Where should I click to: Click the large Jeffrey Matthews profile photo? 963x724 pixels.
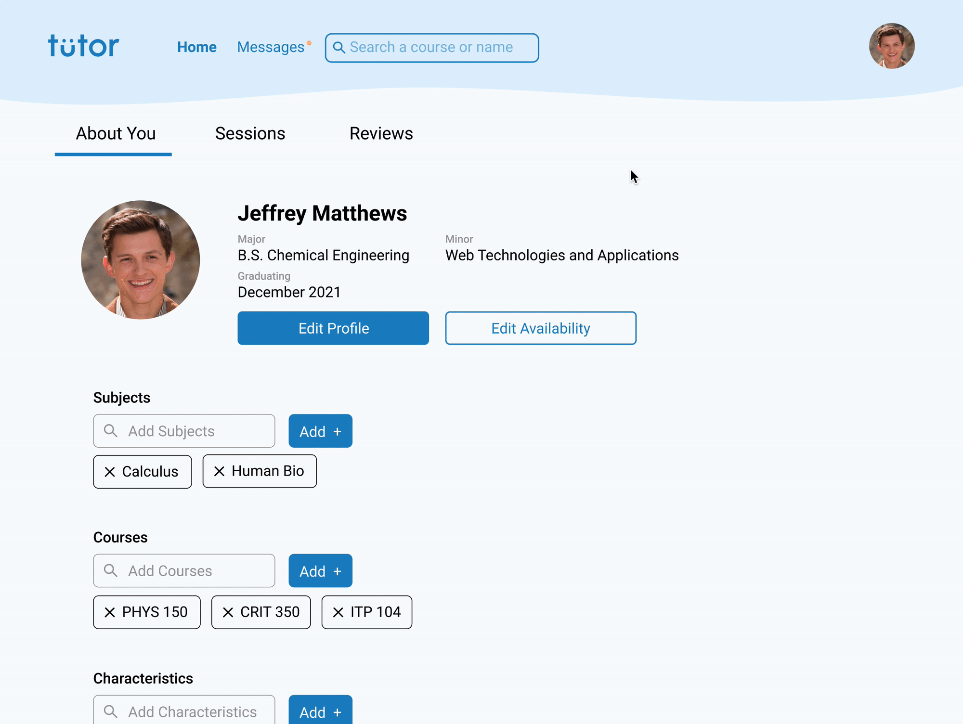tap(141, 260)
